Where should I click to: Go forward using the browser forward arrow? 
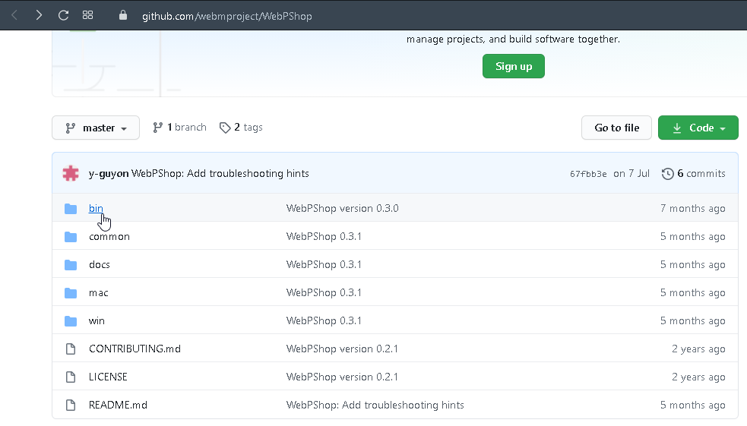39,15
